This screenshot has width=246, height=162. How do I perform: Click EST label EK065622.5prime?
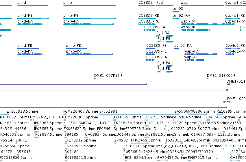click(79, 129)
